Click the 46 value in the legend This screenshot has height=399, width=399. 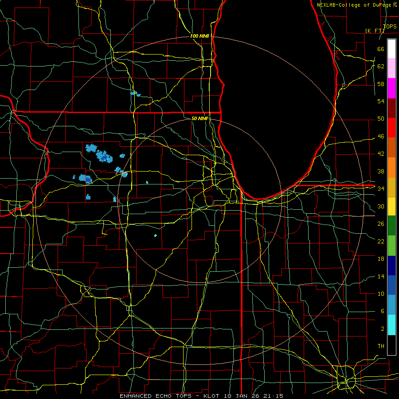click(x=381, y=137)
